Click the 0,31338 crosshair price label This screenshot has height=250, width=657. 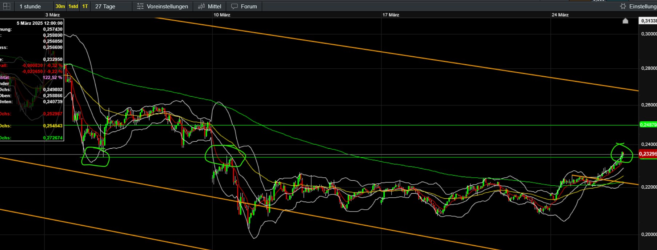click(648, 21)
